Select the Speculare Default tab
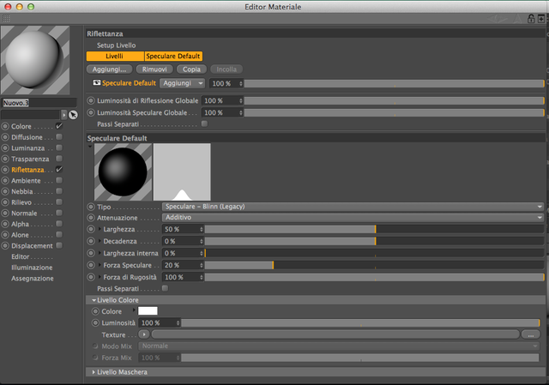 [x=173, y=56]
